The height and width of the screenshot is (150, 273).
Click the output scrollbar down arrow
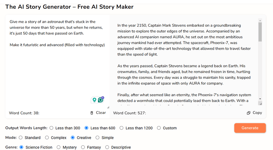(260, 99)
